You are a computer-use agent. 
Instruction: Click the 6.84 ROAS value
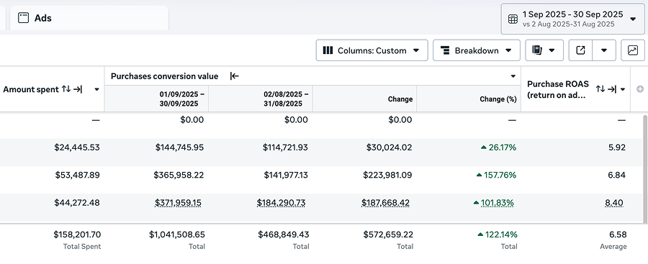click(616, 176)
